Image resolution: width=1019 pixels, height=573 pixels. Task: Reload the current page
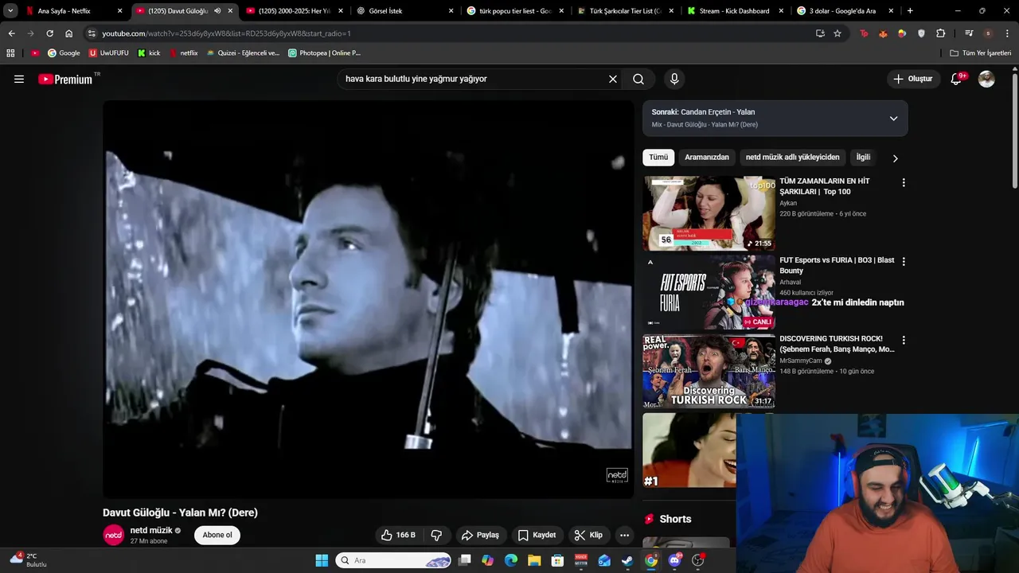[49, 33]
